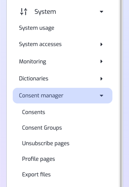Expand System accesses arrow
This screenshot has height=187, width=129.
click(101, 44)
